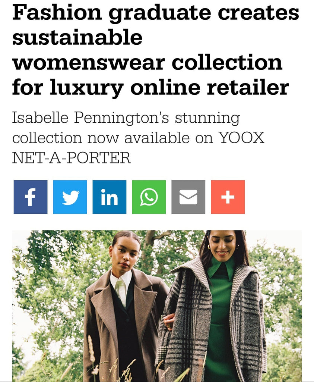314x382 pixels.
Task: Click 'for luxury online retailer' headline line
Action: [x=150, y=88]
